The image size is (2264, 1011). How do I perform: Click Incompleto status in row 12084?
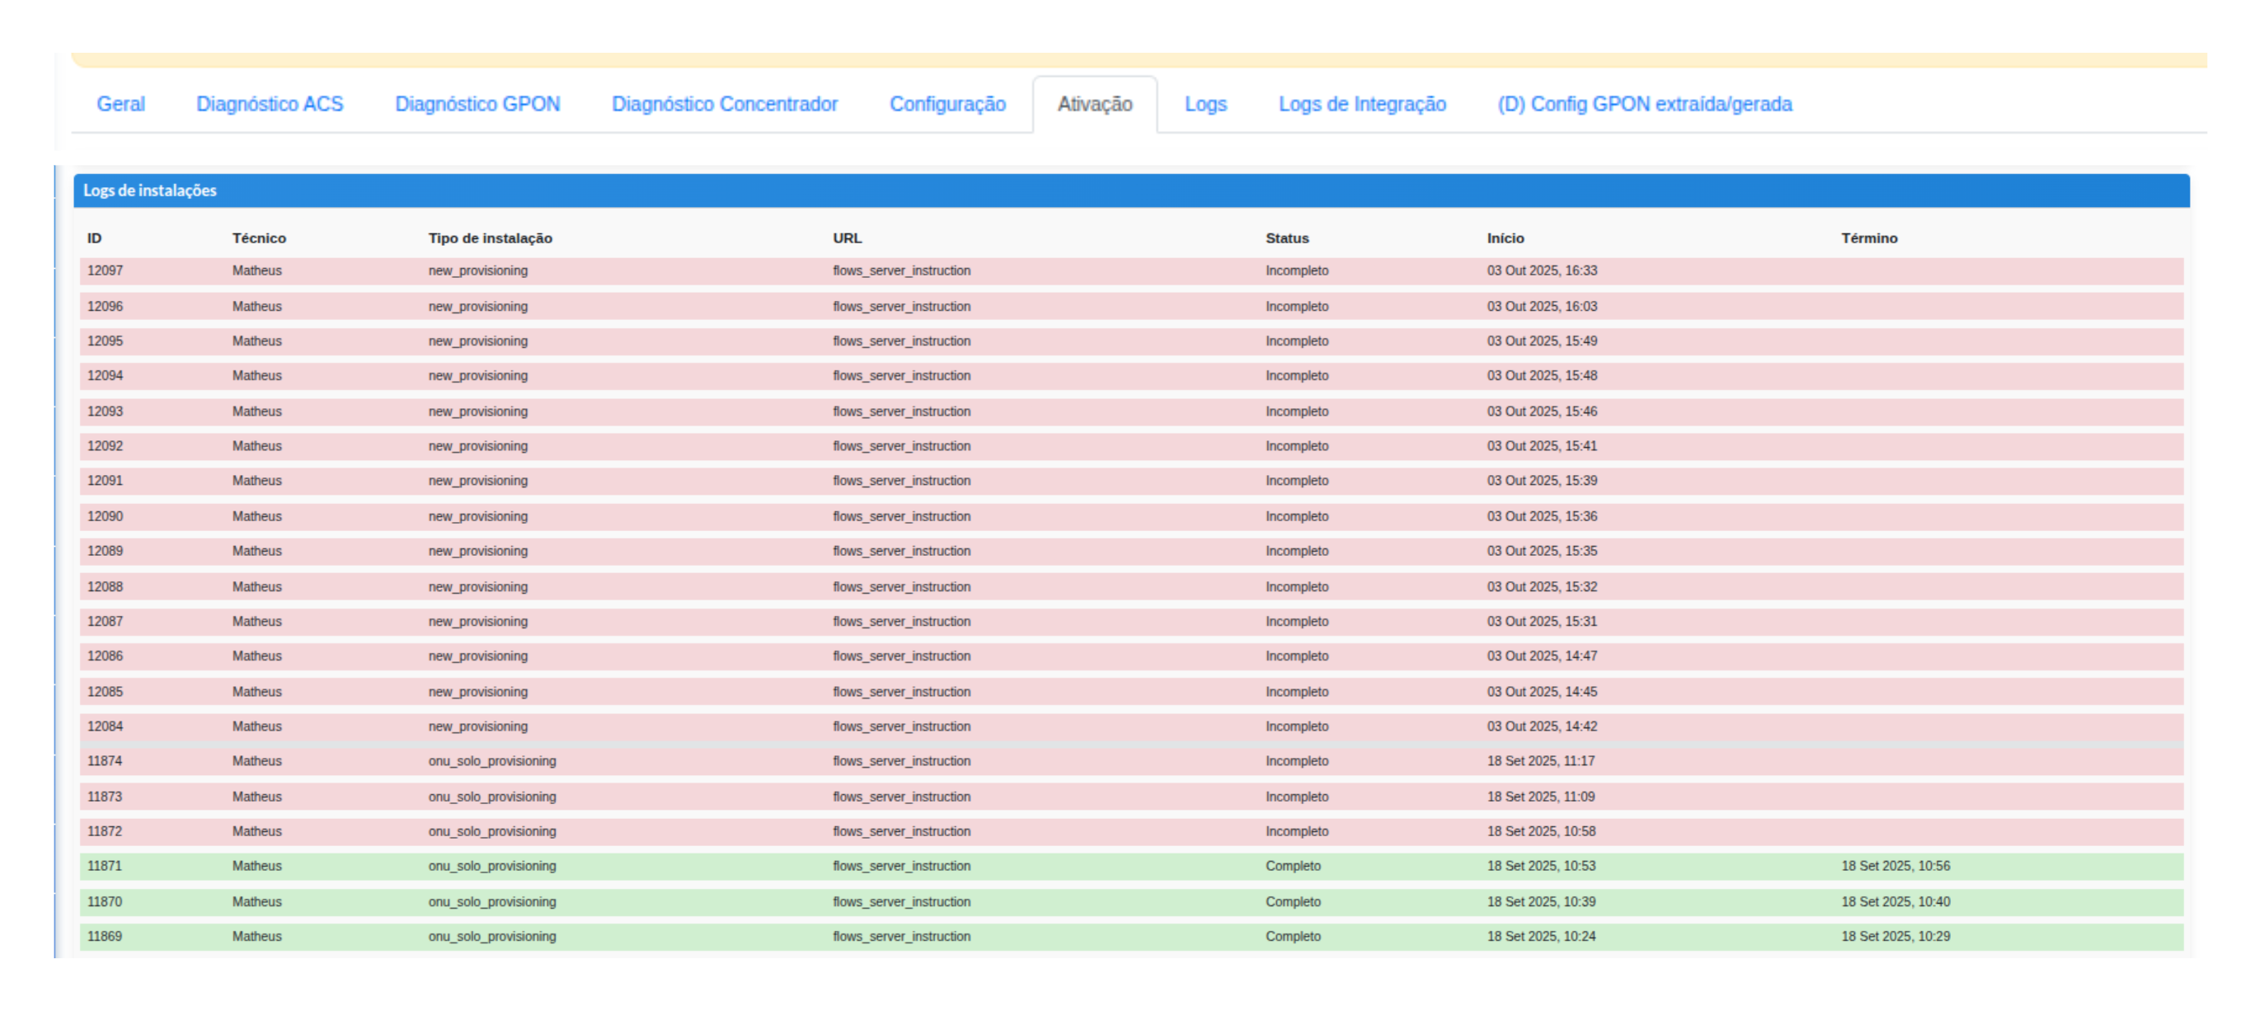[x=1296, y=727]
